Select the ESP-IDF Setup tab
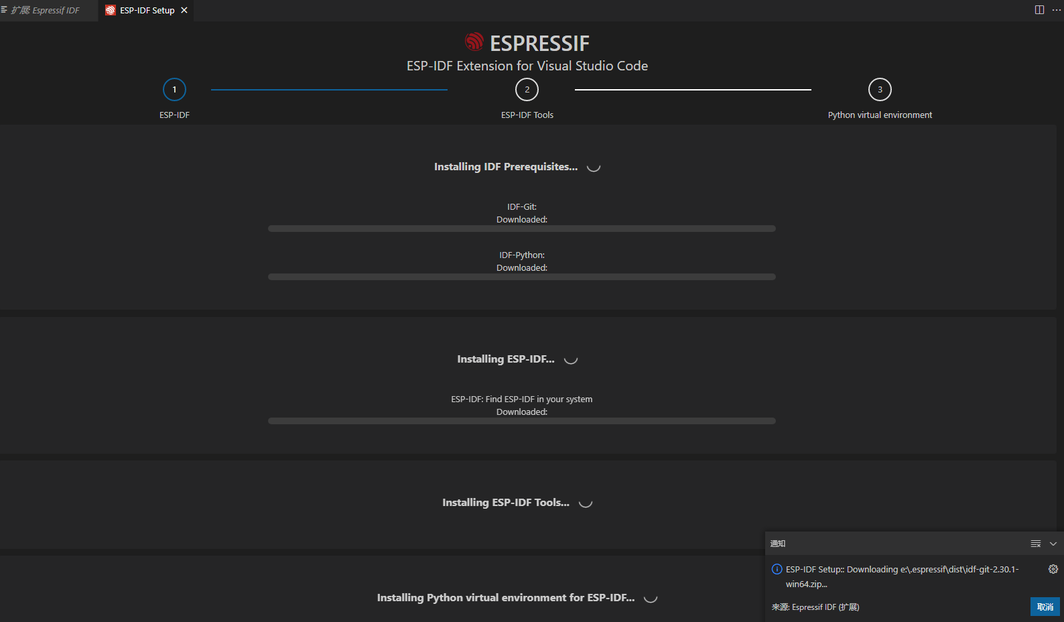The image size is (1064, 622). click(147, 10)
